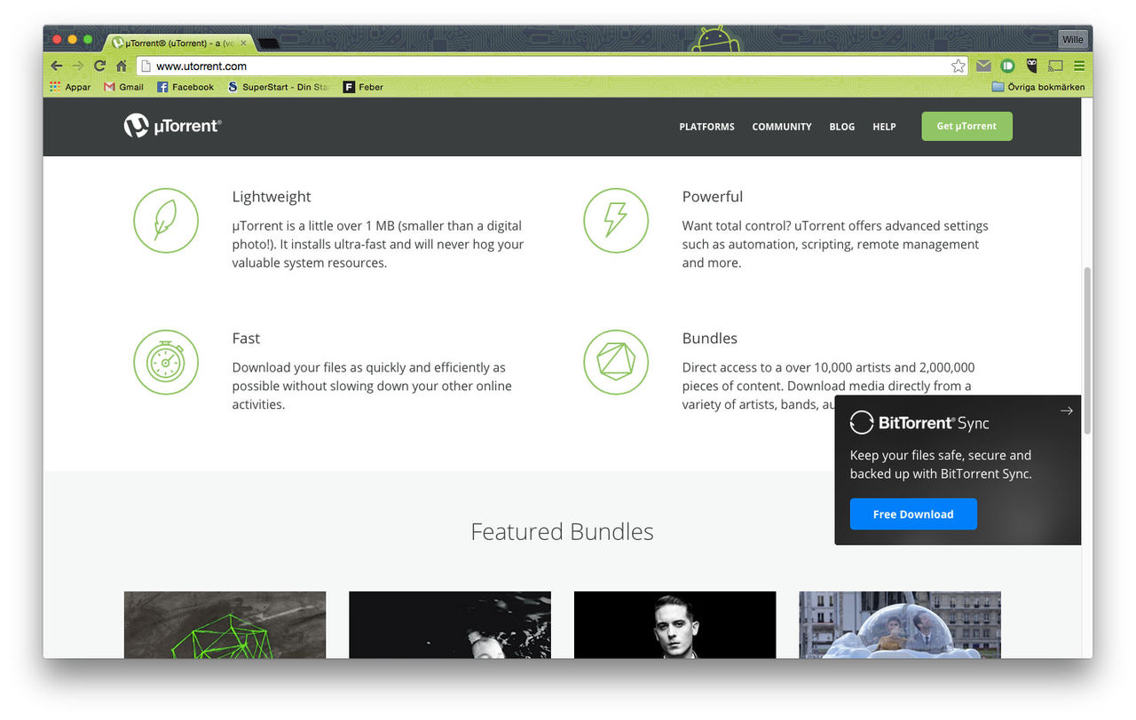The image size is (1136, 720).
Task: Click the Lightweight feather icon
Action: [166, 220]
